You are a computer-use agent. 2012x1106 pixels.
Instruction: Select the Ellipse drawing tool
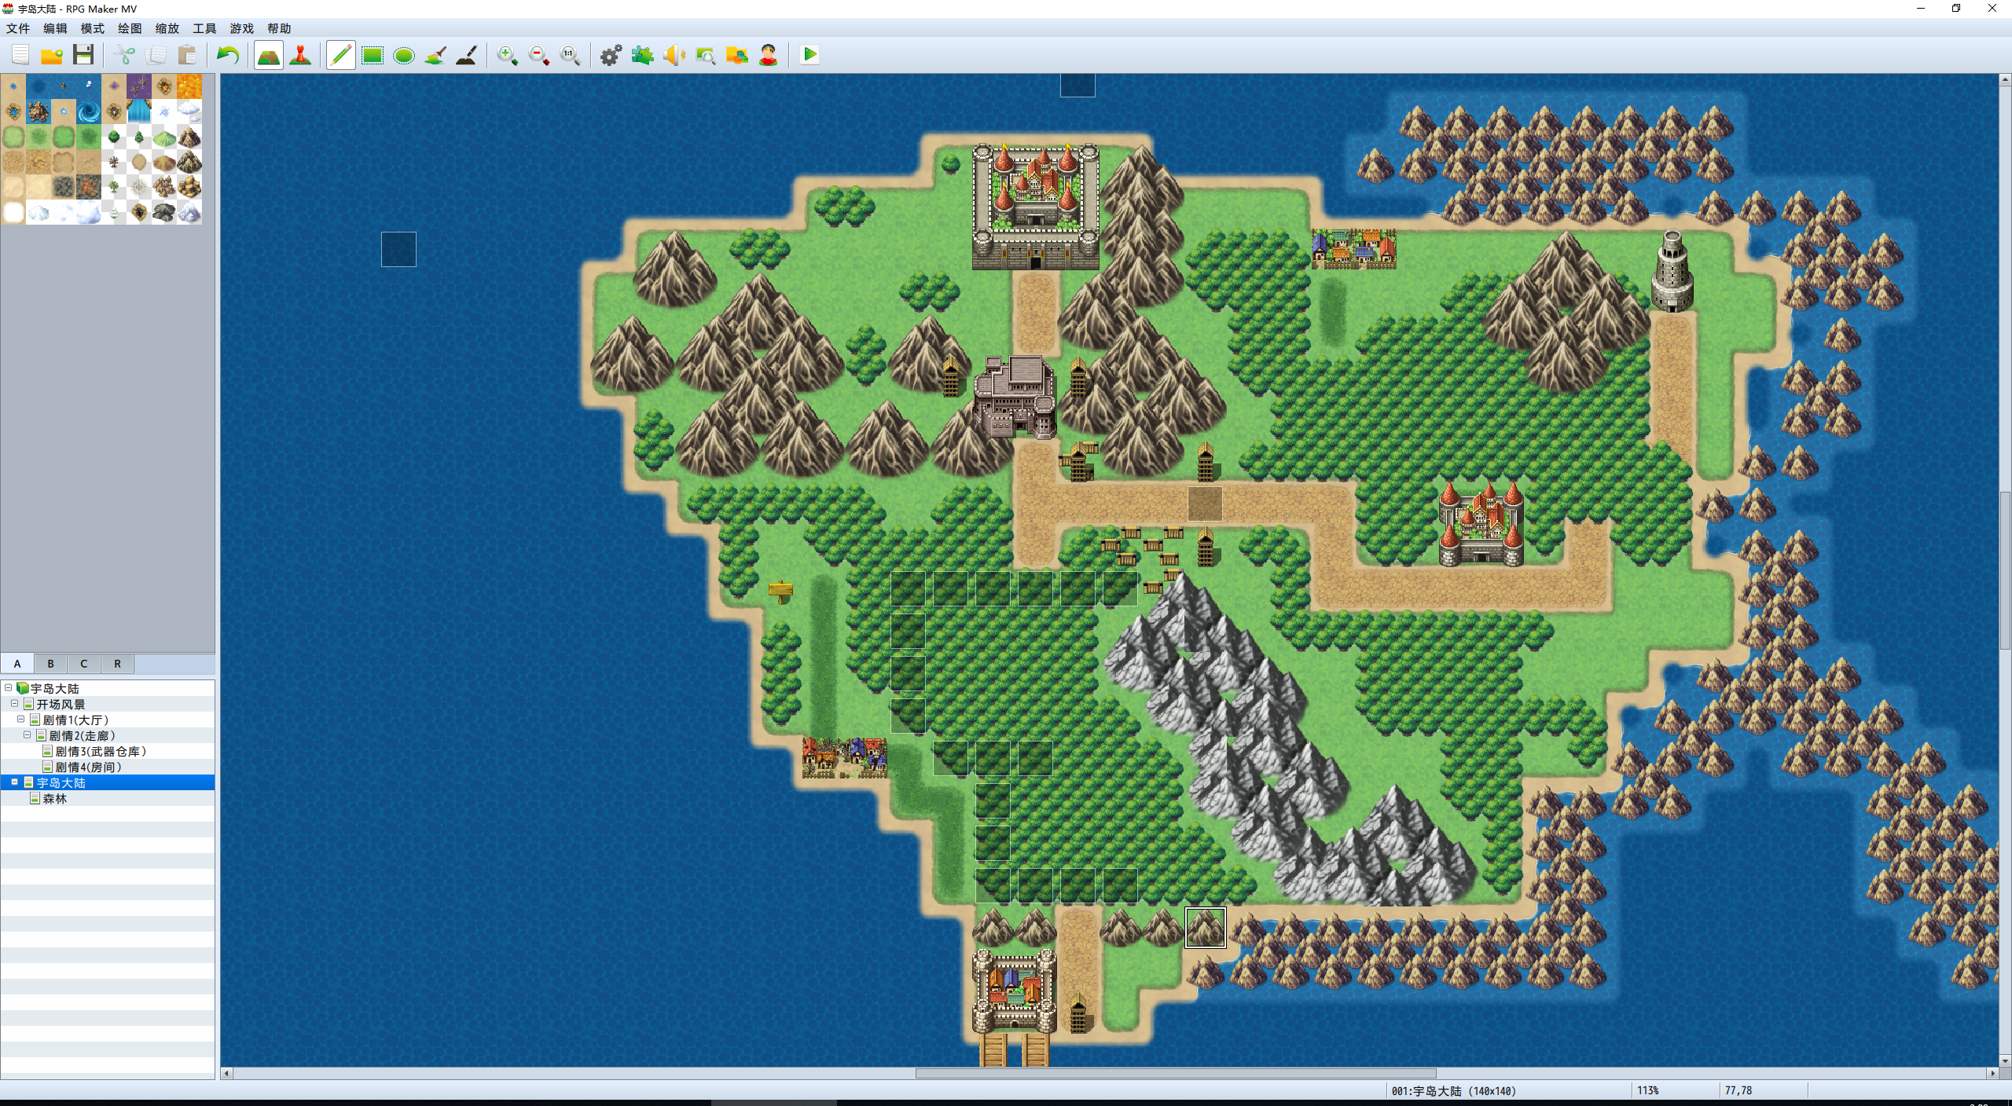pyautogui.click(x=404, y=55)
